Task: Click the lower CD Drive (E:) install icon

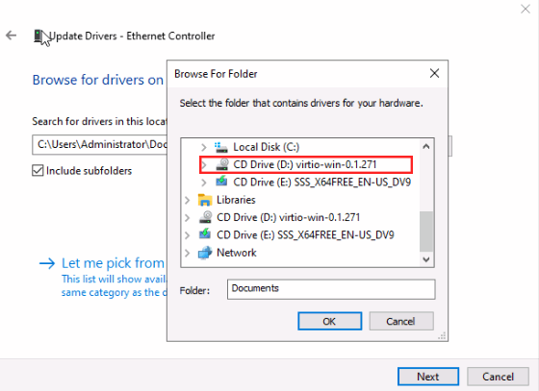Action: click(205, 234)
